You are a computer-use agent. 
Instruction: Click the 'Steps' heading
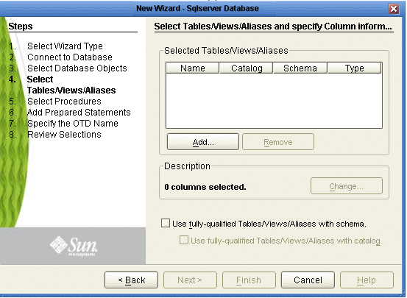(x=21, y=26)
